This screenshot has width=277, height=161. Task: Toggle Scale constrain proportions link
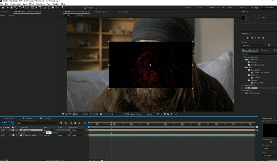click(44, 133)
